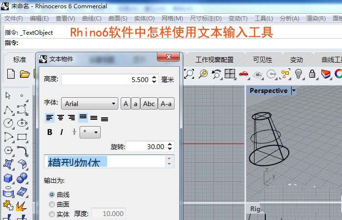Click the undo view change icon
Screen dimensions: 342x220
[216, 74]
